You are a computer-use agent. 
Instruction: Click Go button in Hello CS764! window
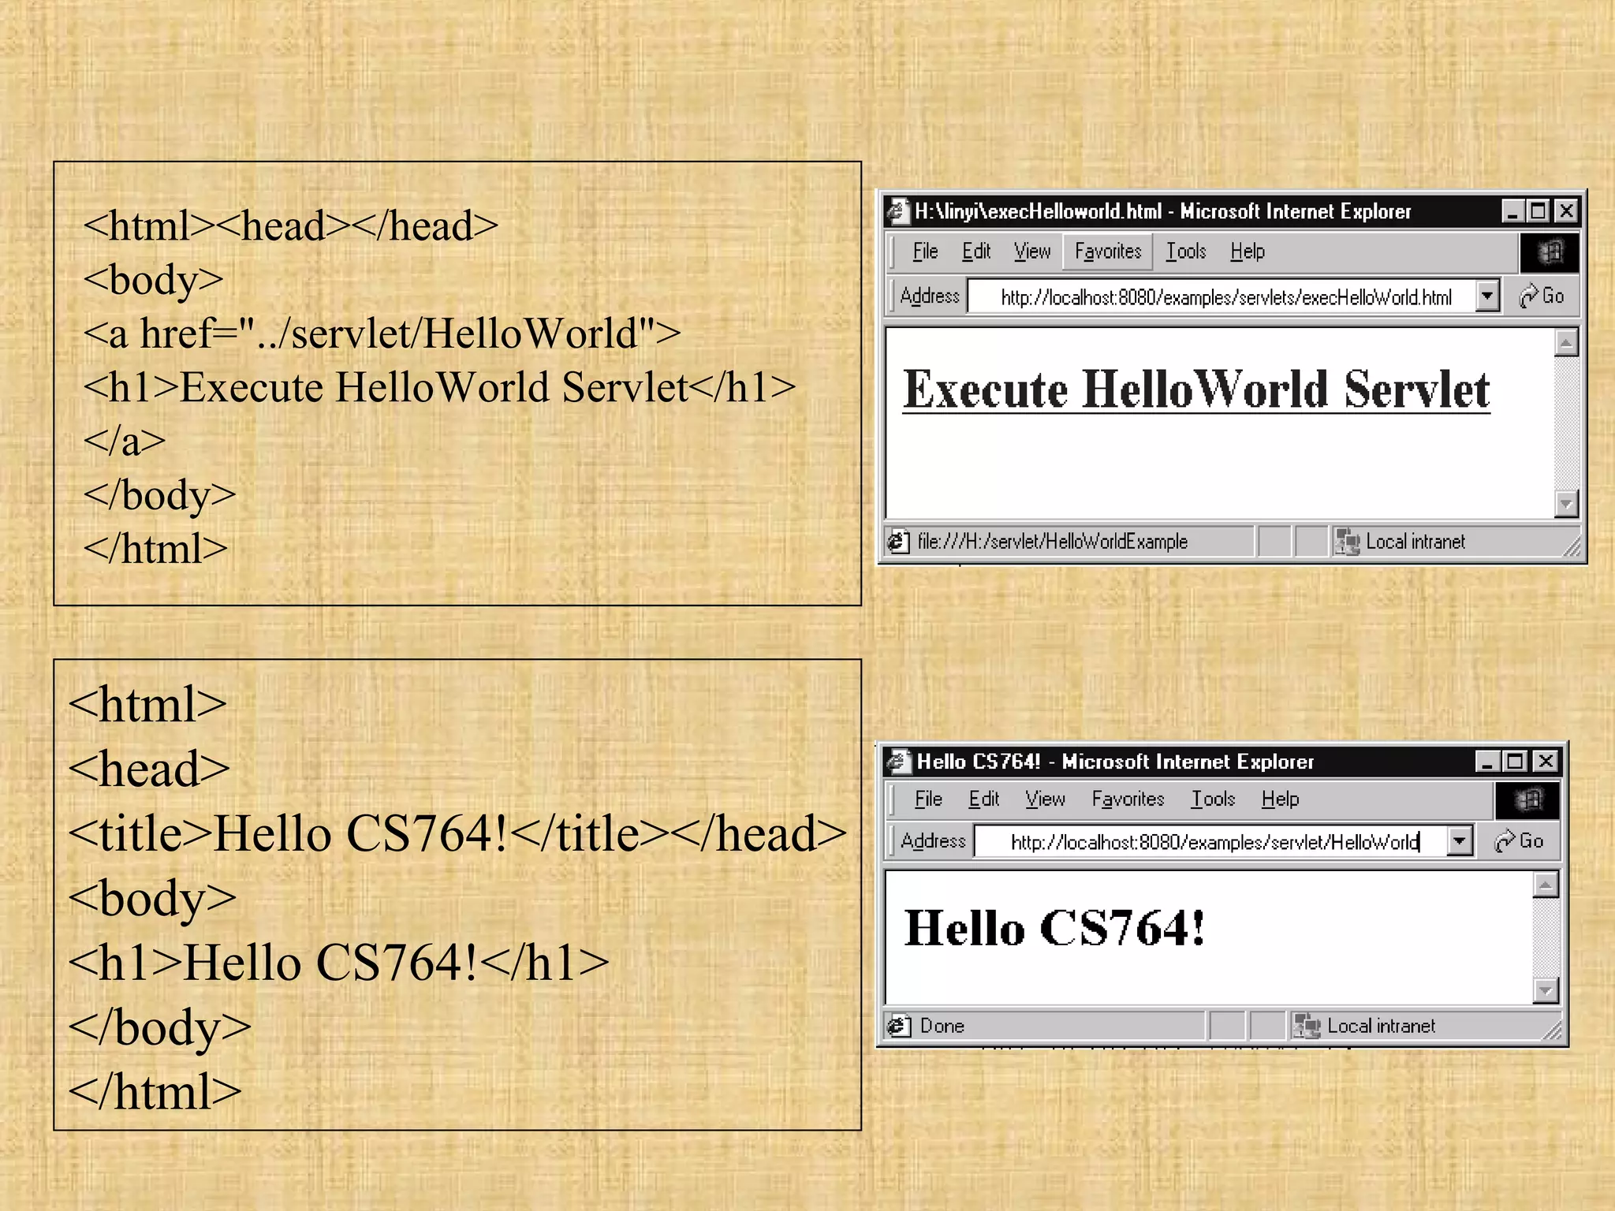(1519, 841)
